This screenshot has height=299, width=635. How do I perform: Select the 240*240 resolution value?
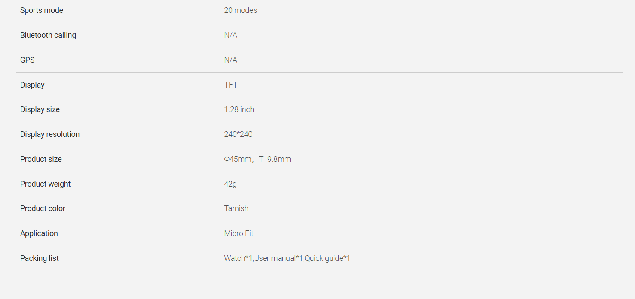[238, 134]
